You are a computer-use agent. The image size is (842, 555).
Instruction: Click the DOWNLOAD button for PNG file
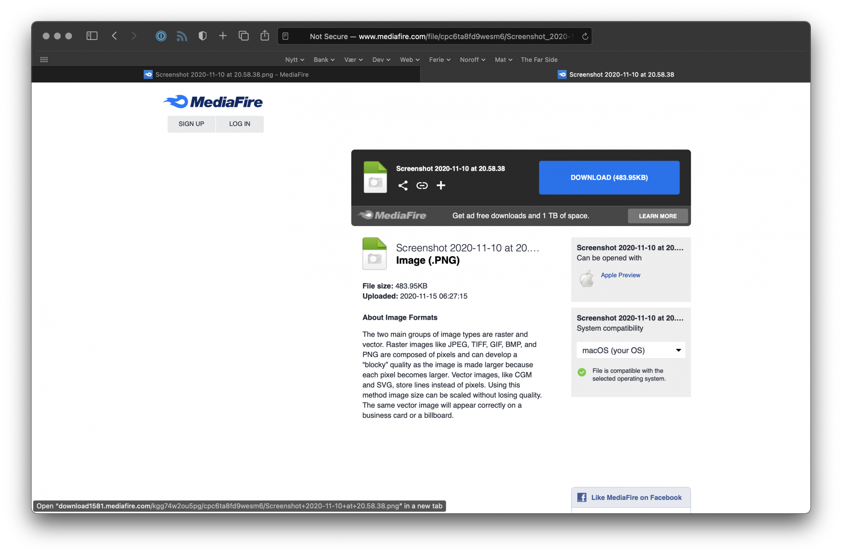point(609,178)
